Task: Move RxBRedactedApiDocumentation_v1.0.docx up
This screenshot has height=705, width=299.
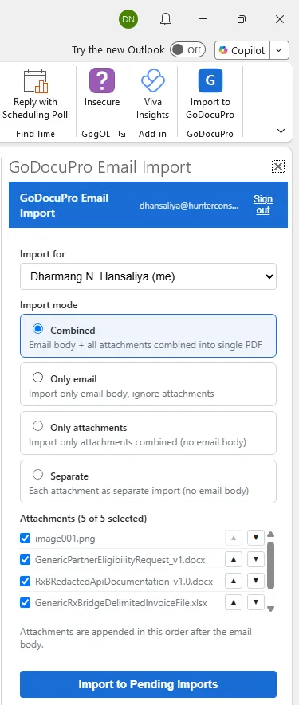Action: 234,582
